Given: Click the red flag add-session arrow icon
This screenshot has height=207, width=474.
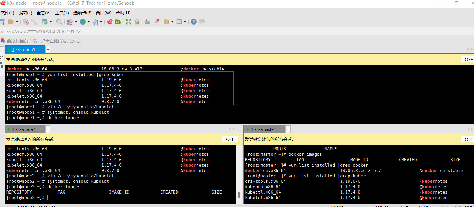Looking at the screenshot, I should click(3, 41).
